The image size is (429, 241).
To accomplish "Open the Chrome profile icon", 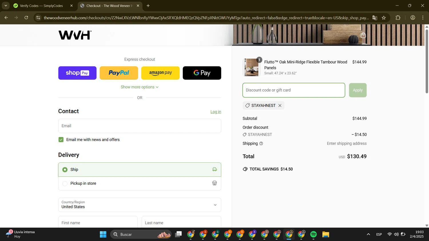I will [413, 18].
